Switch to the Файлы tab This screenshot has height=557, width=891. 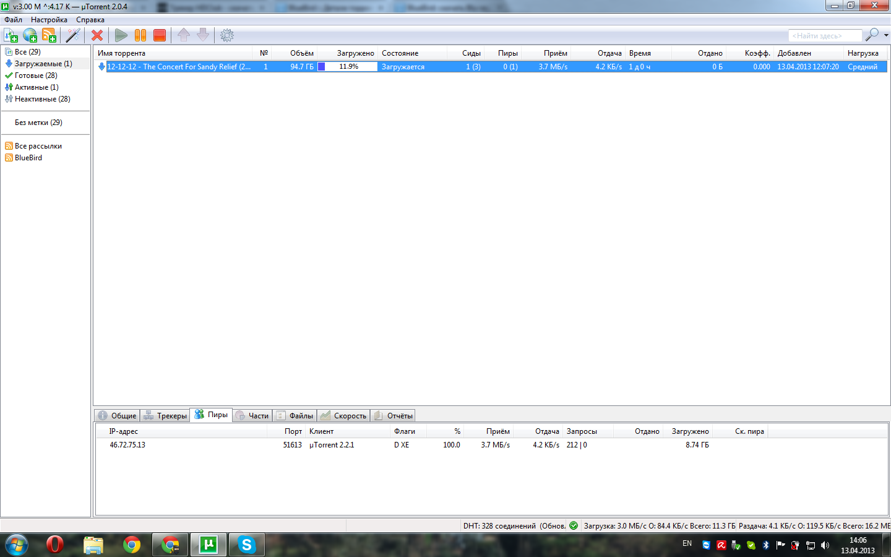click(295, 416)
